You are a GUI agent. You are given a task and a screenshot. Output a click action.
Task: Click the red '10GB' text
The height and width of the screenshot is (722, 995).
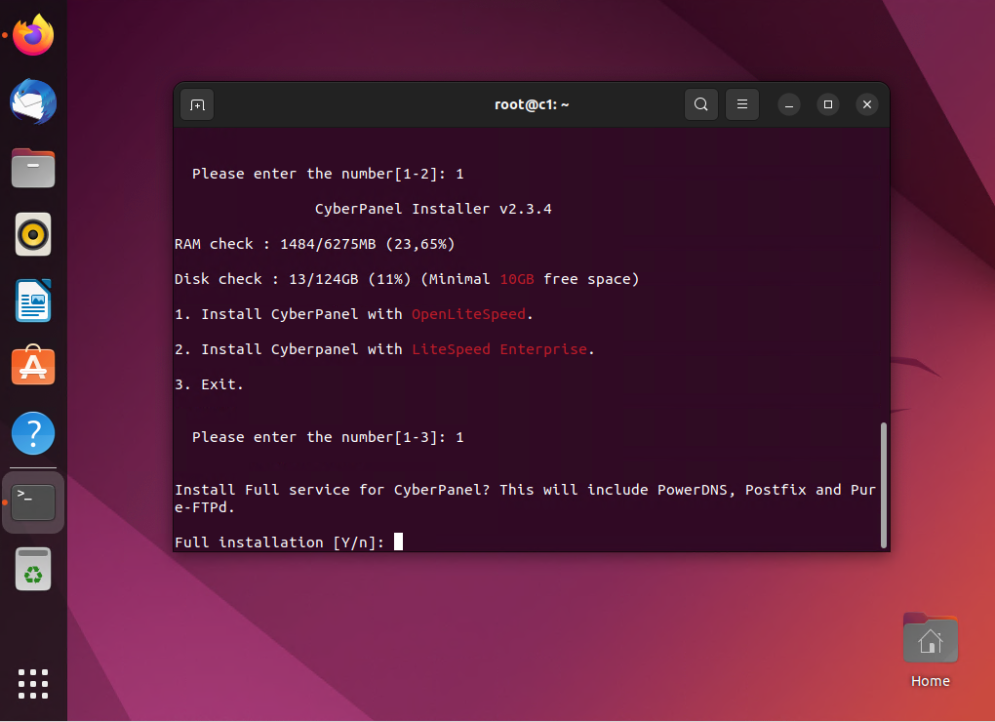click(x=517, y=279)
